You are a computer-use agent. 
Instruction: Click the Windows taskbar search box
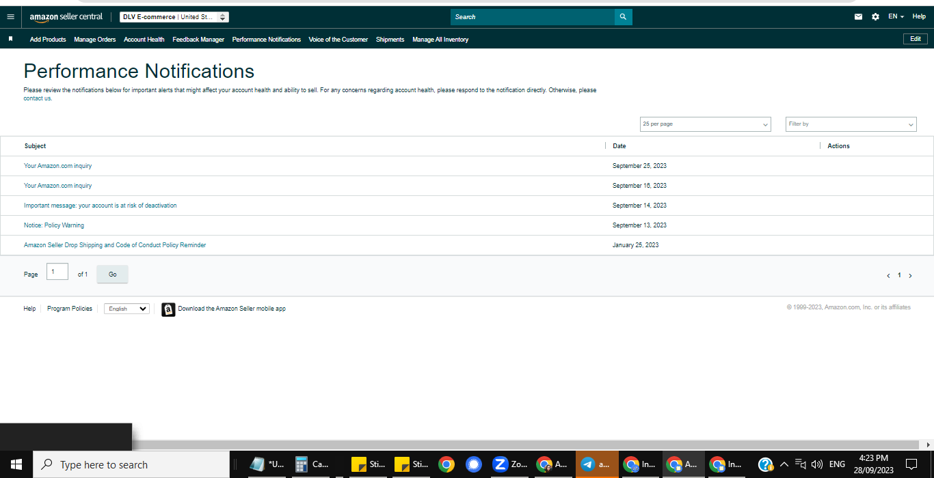(131, 464)
